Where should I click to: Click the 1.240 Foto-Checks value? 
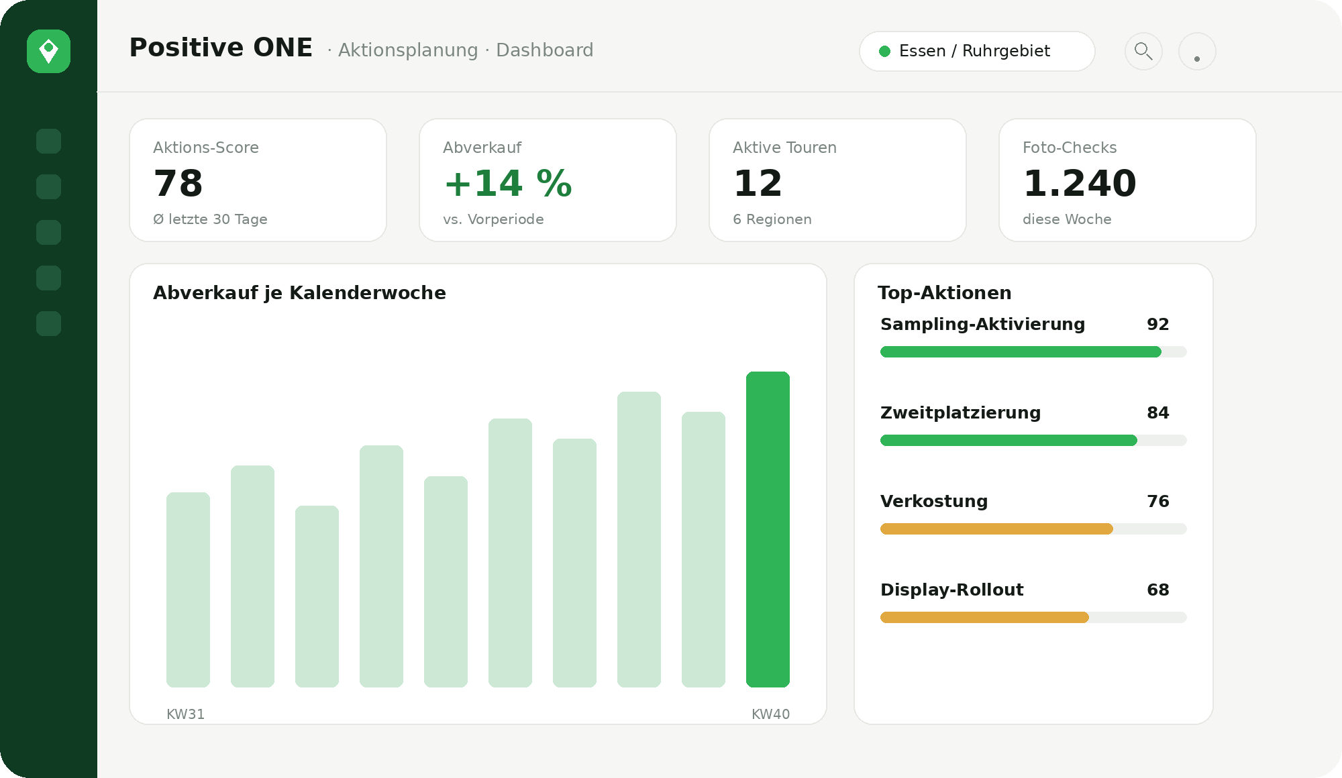[1079, 184]
